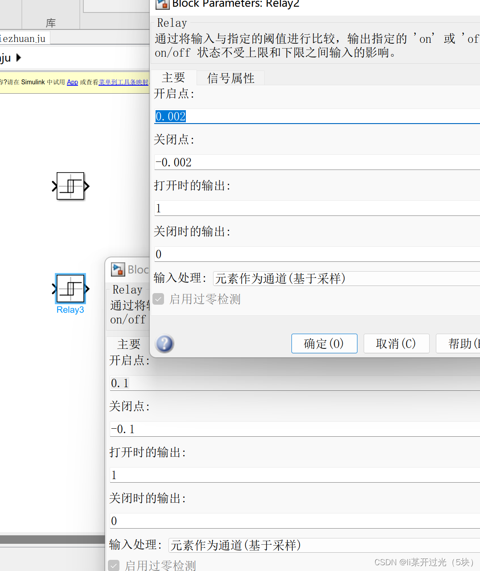Select the Relay3 block icon
Screen dimensions: 480x571
coord(70,289)
